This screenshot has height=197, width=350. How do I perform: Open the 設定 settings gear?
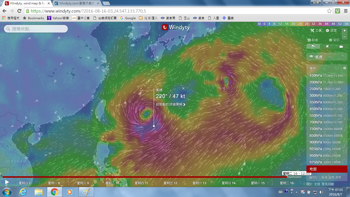331,31
